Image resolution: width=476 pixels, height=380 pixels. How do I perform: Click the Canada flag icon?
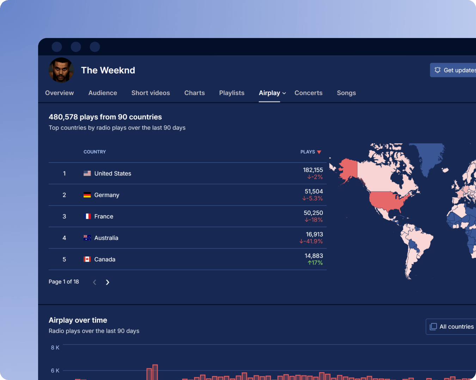[87, 259]
